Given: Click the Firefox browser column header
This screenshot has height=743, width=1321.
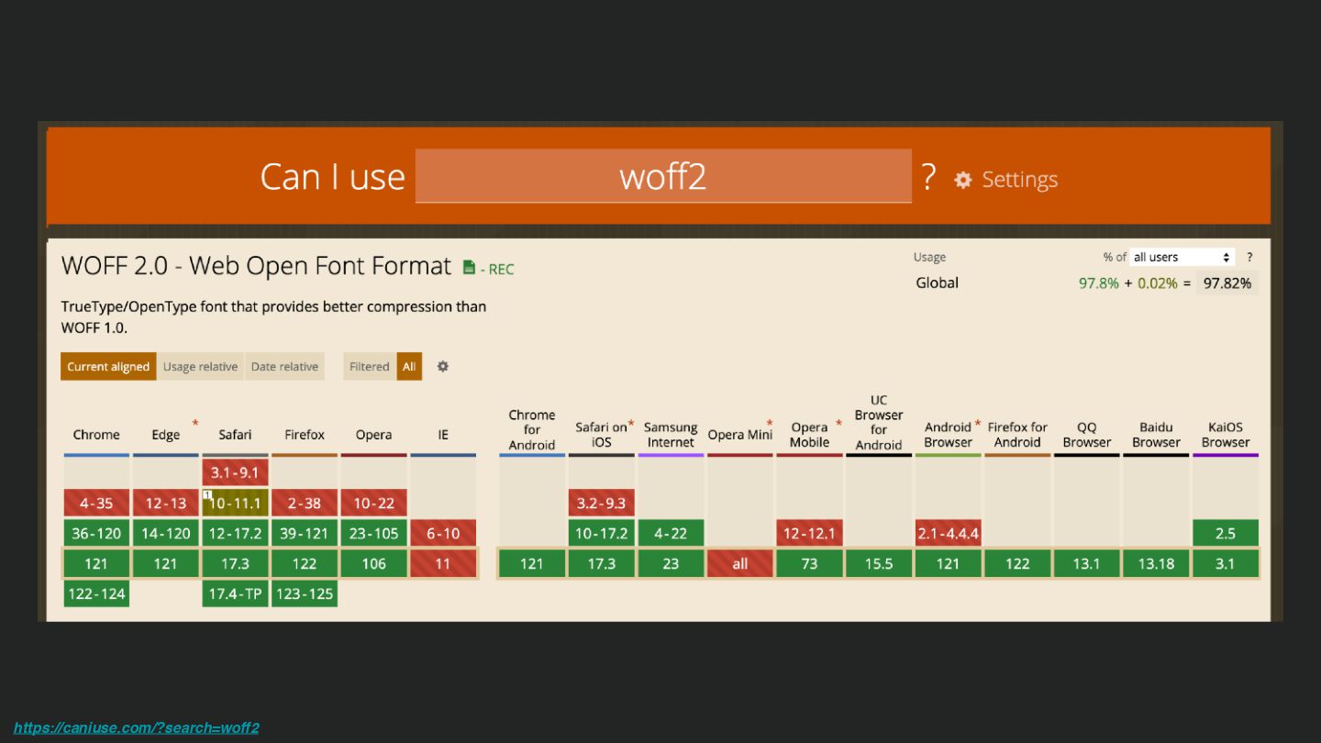Looking at the screenshot, I should pos(305,435).
